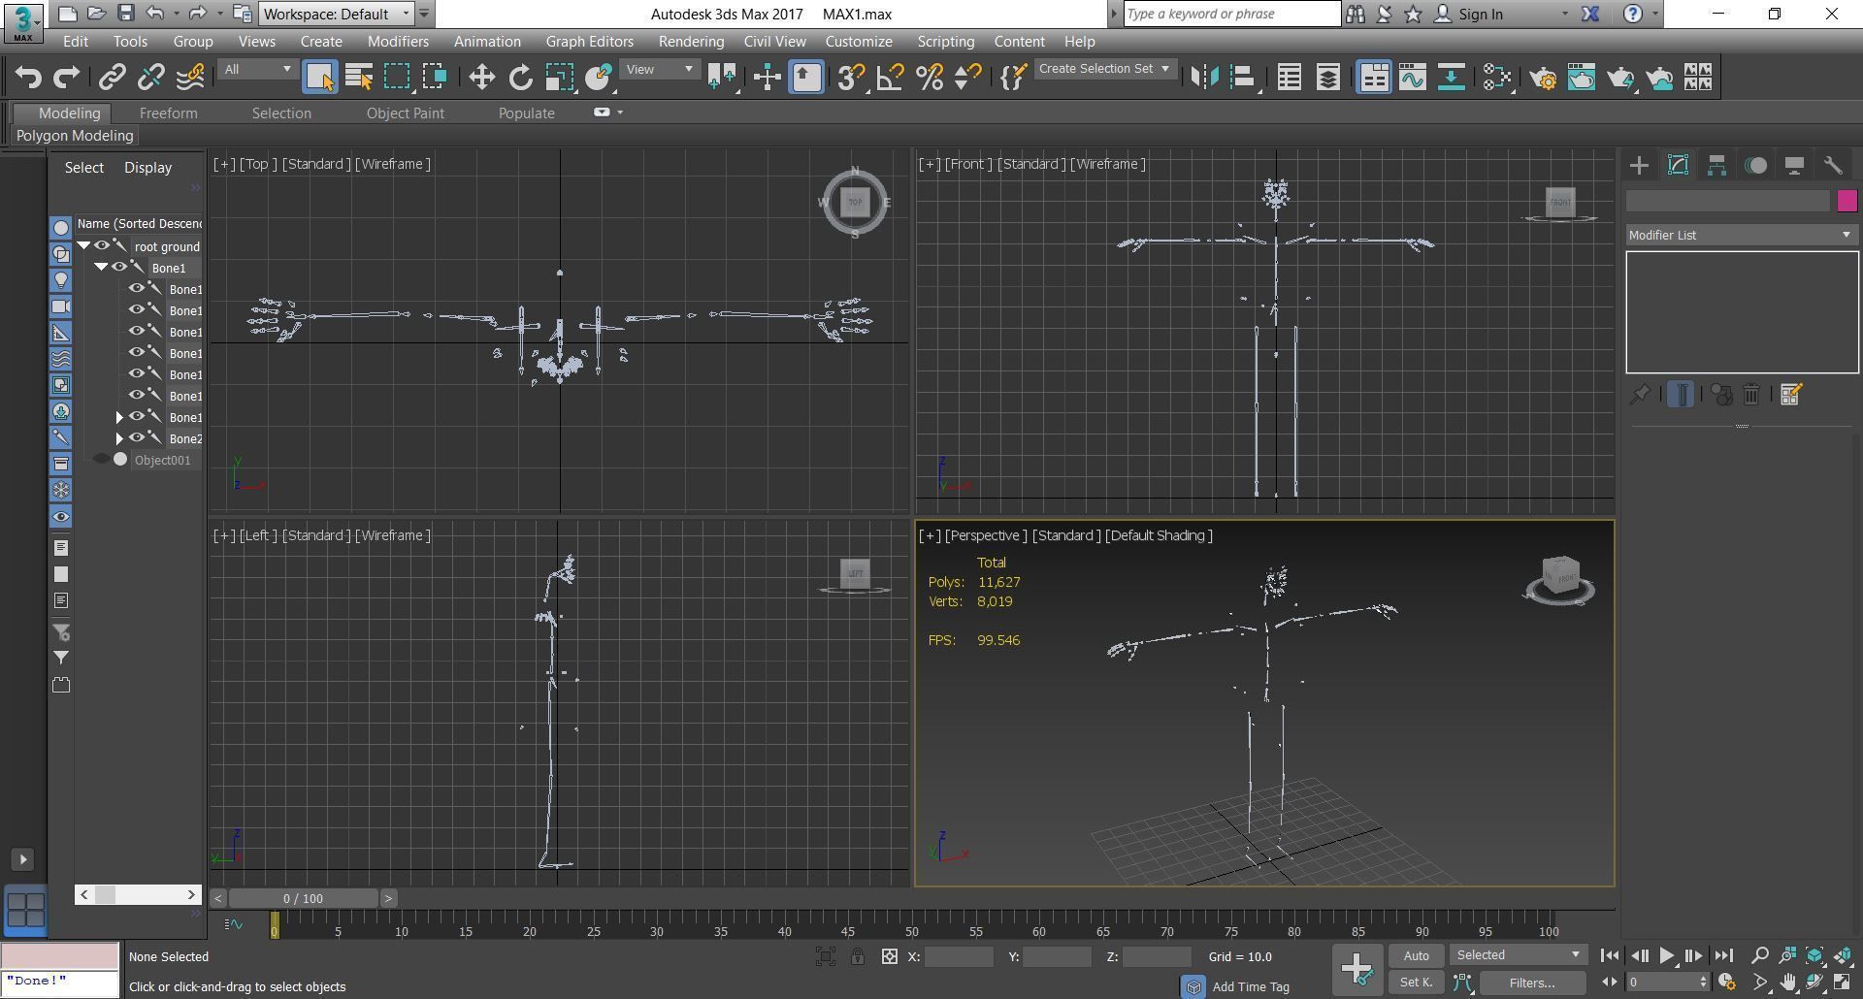Click the X coordinate input field
1863x999 pixels.
coord(959,957)
